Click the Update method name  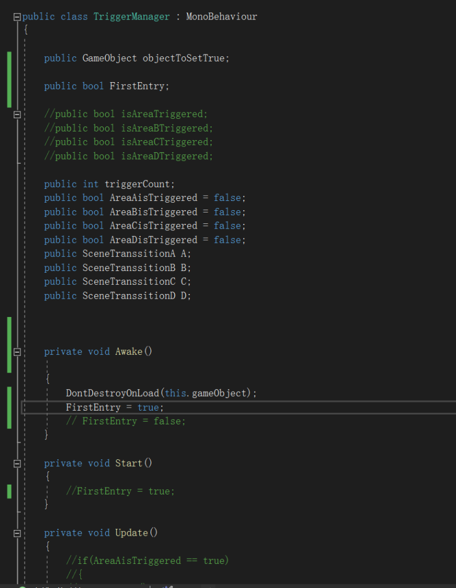131,533
